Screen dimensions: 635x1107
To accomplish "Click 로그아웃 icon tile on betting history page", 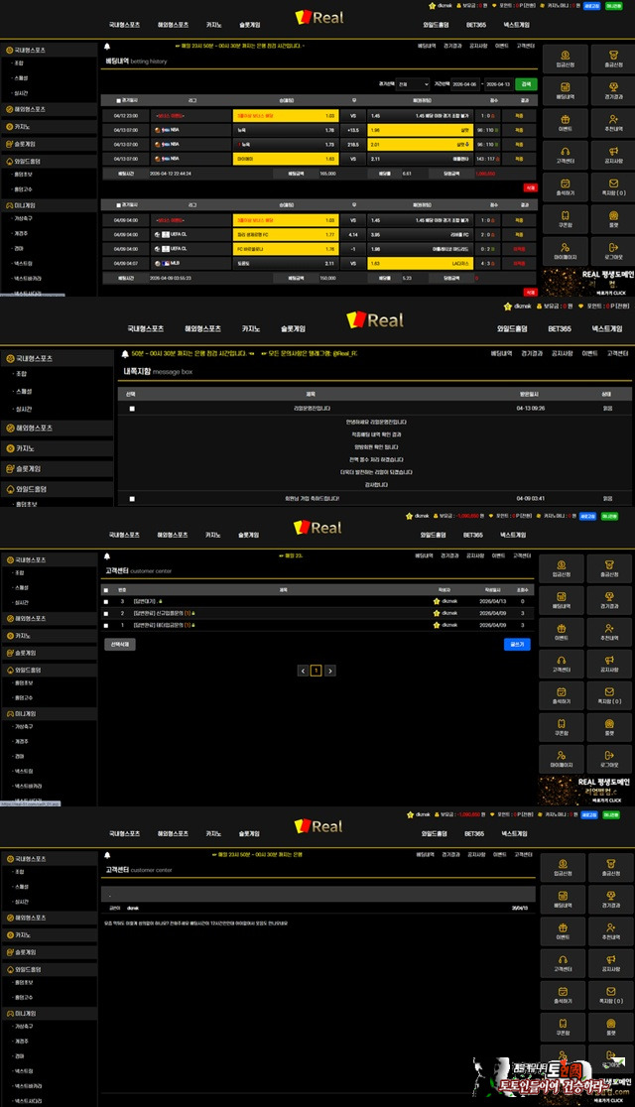I will 612,251.
